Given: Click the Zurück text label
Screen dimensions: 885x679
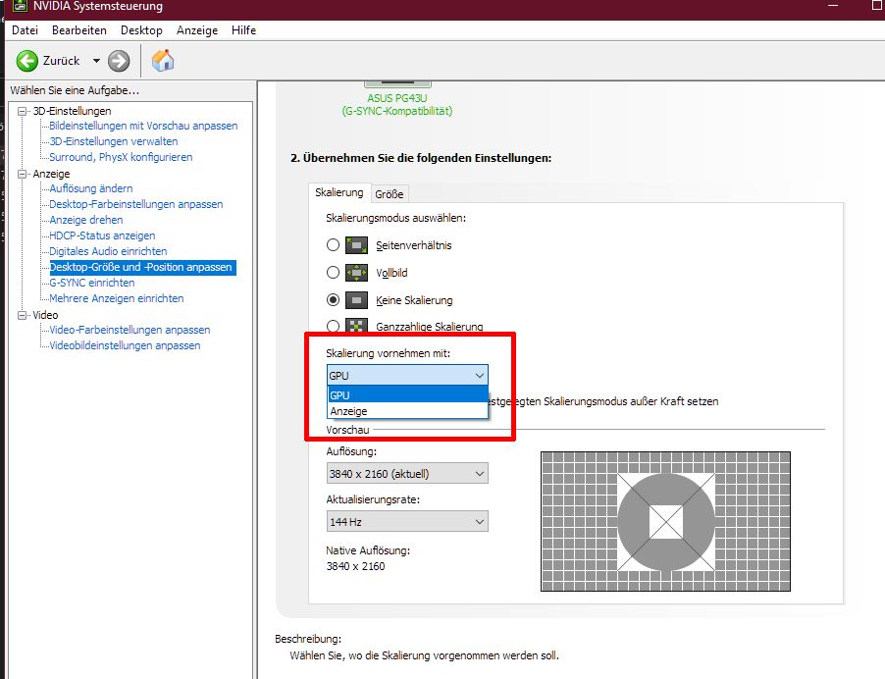Looking at the screenshot, I should (62, 61).
